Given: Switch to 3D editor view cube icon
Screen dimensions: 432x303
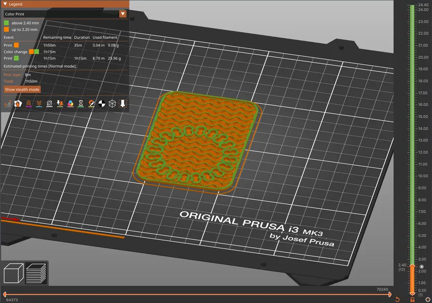Looking at the screenshot, I should click(x=14, y=273).
